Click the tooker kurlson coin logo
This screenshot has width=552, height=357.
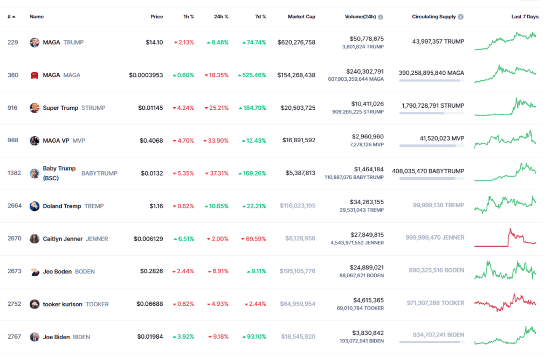34,304
